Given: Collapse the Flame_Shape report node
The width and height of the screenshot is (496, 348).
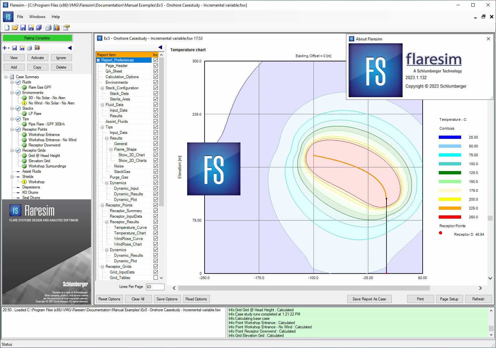Looking at the screenshot, I should [x=111, y=149].
